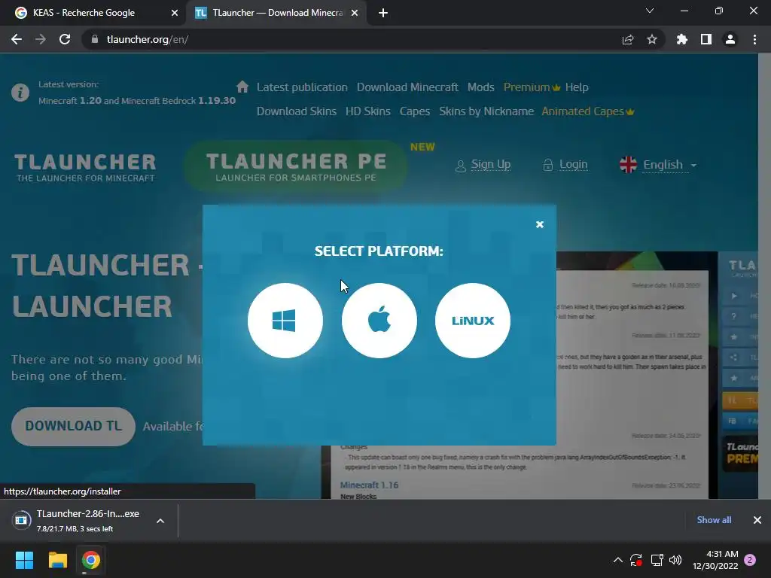Screen dimensions: 771x578
Task: Close the downloads bar
Action: point(757,520)
